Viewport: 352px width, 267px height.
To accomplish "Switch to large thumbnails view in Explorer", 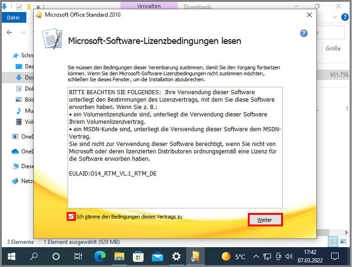I will pos(343,242).
